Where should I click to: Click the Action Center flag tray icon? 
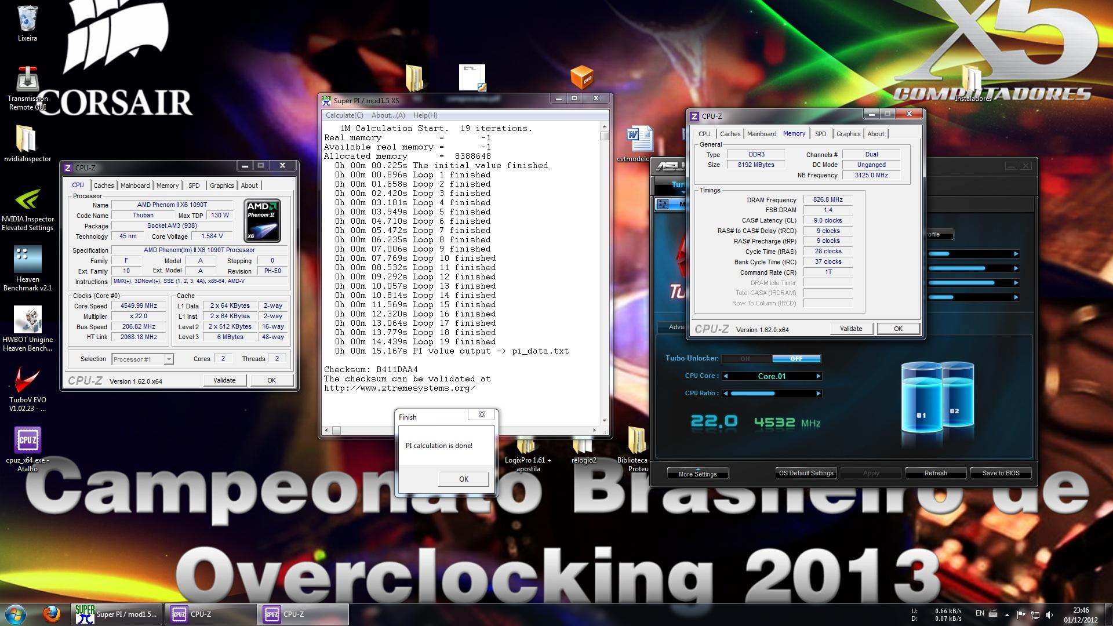pos(1021,614)
